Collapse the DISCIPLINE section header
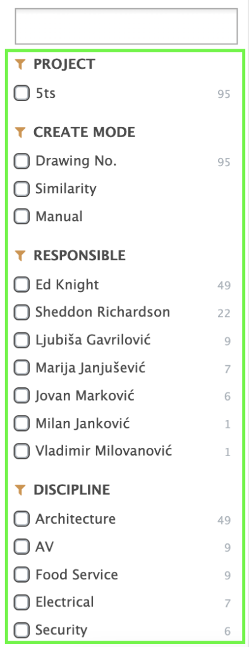This screenshot has height=647, width=249. [72, 490]
